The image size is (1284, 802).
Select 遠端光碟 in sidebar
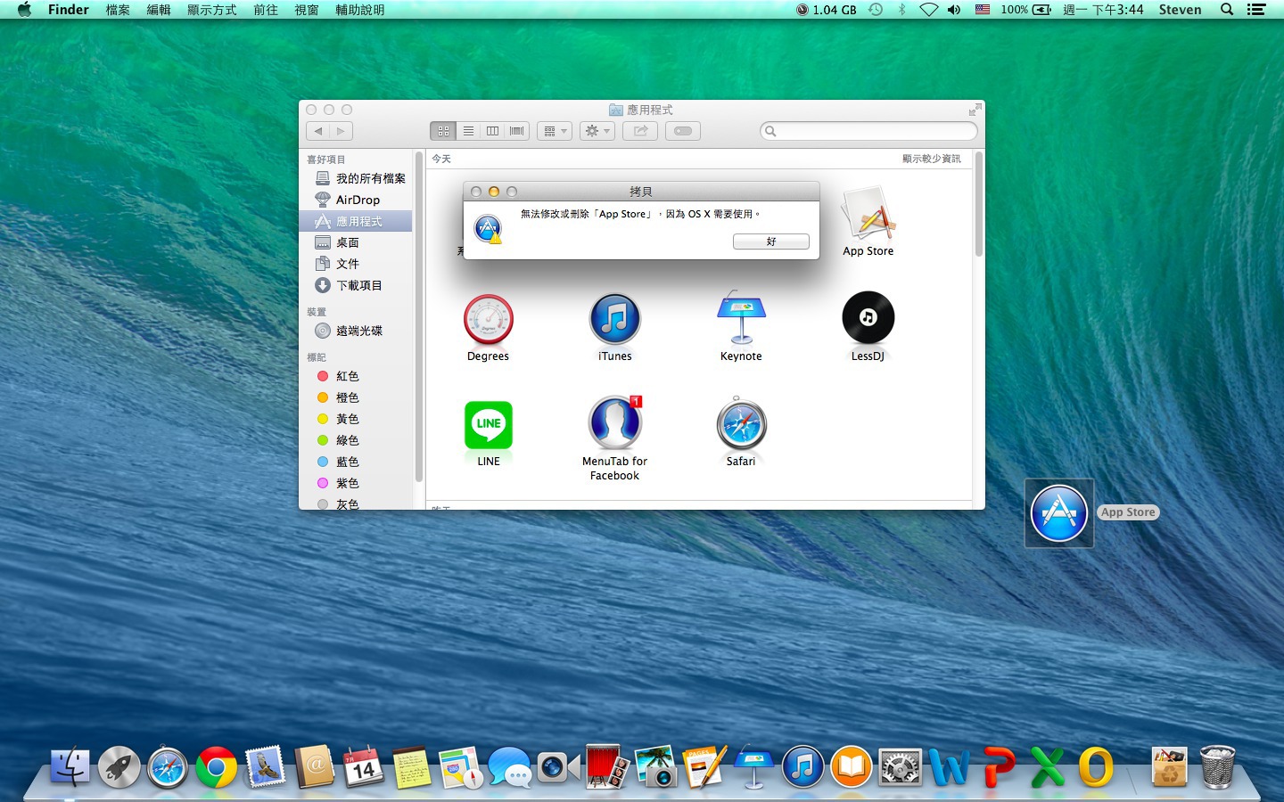(x=356, y=331)
